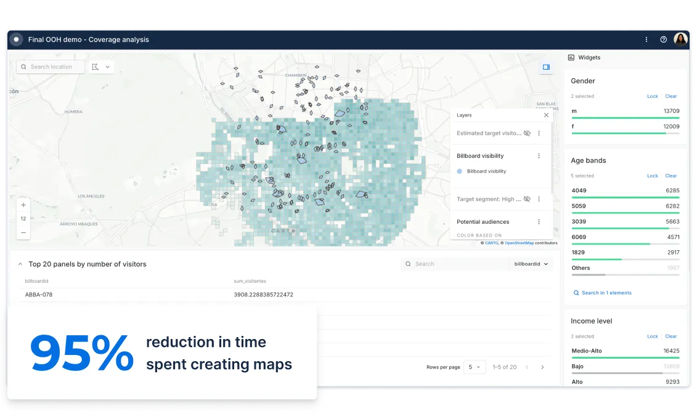Show the Estimated target visitors layer

tap(527, 133)
